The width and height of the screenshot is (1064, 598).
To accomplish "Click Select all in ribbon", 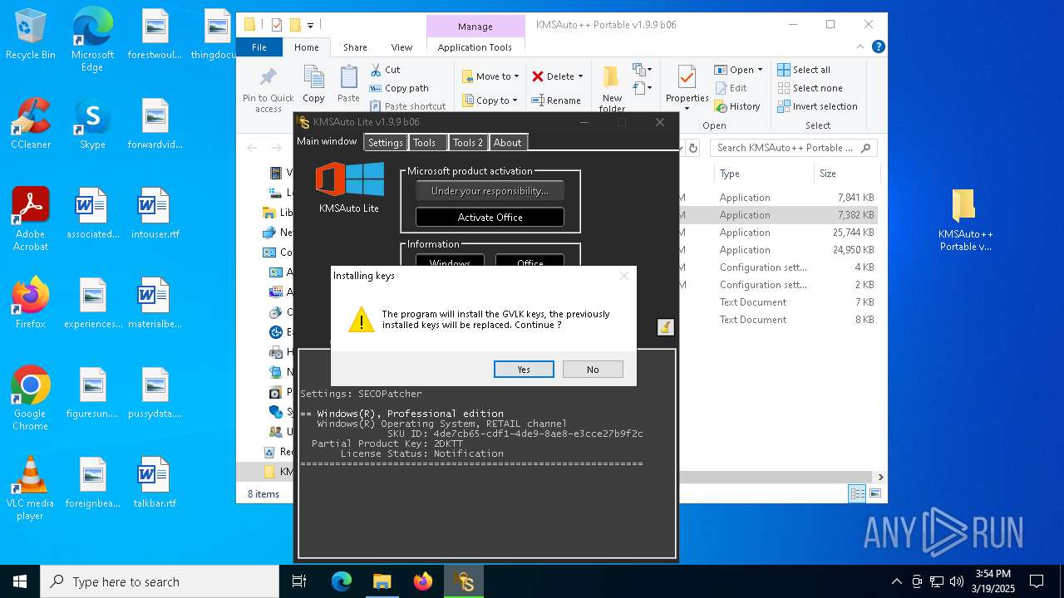I will 804,70.
